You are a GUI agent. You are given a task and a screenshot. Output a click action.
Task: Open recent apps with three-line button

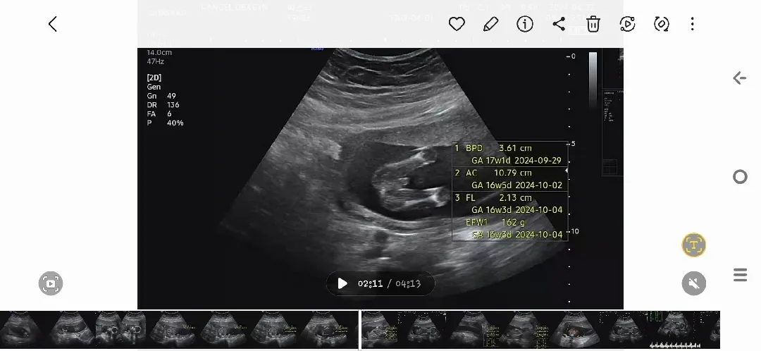(x=740, y=275)
